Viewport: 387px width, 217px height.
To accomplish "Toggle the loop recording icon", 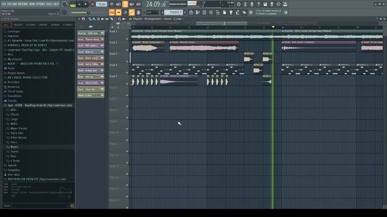I will [x=138, y=4].
